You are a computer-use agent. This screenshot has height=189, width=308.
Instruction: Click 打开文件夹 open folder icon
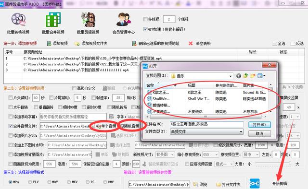point(218,184)
